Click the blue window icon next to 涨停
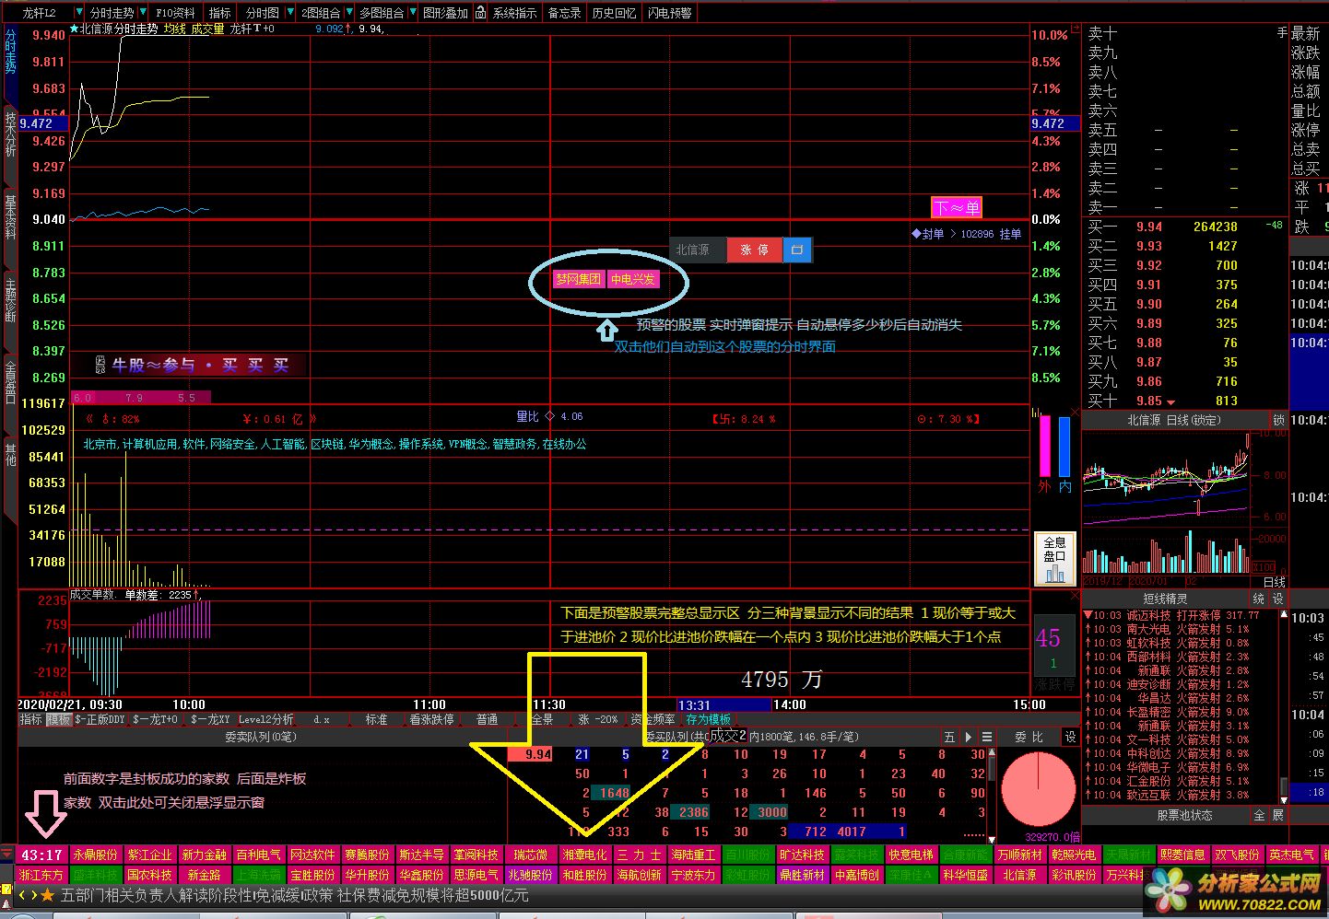1329x919 pixels. point(797,250)
